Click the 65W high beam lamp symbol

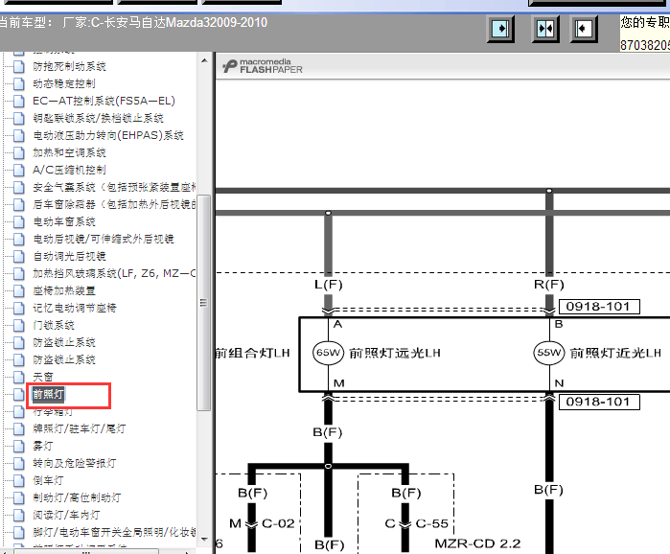pos(328,353)
